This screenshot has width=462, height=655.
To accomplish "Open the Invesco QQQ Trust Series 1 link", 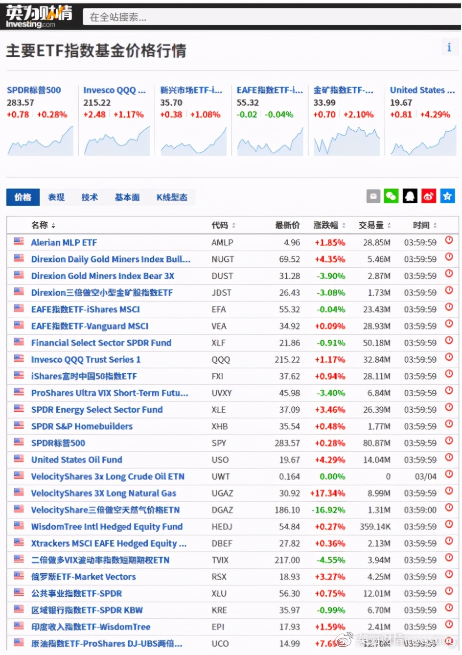I will (x=86, y=359).
